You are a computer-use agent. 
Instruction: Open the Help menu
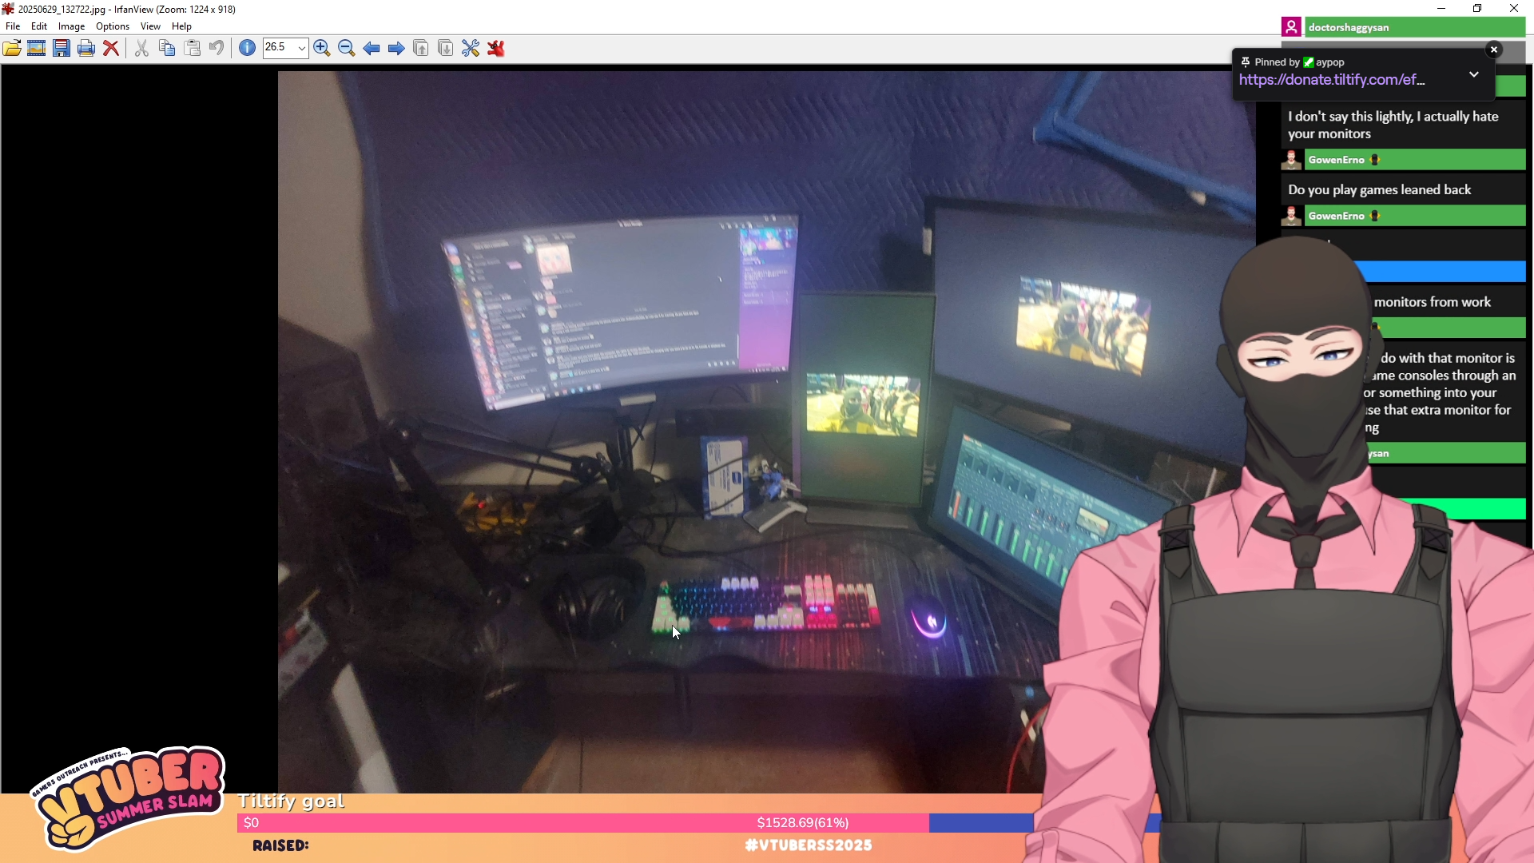181,26
